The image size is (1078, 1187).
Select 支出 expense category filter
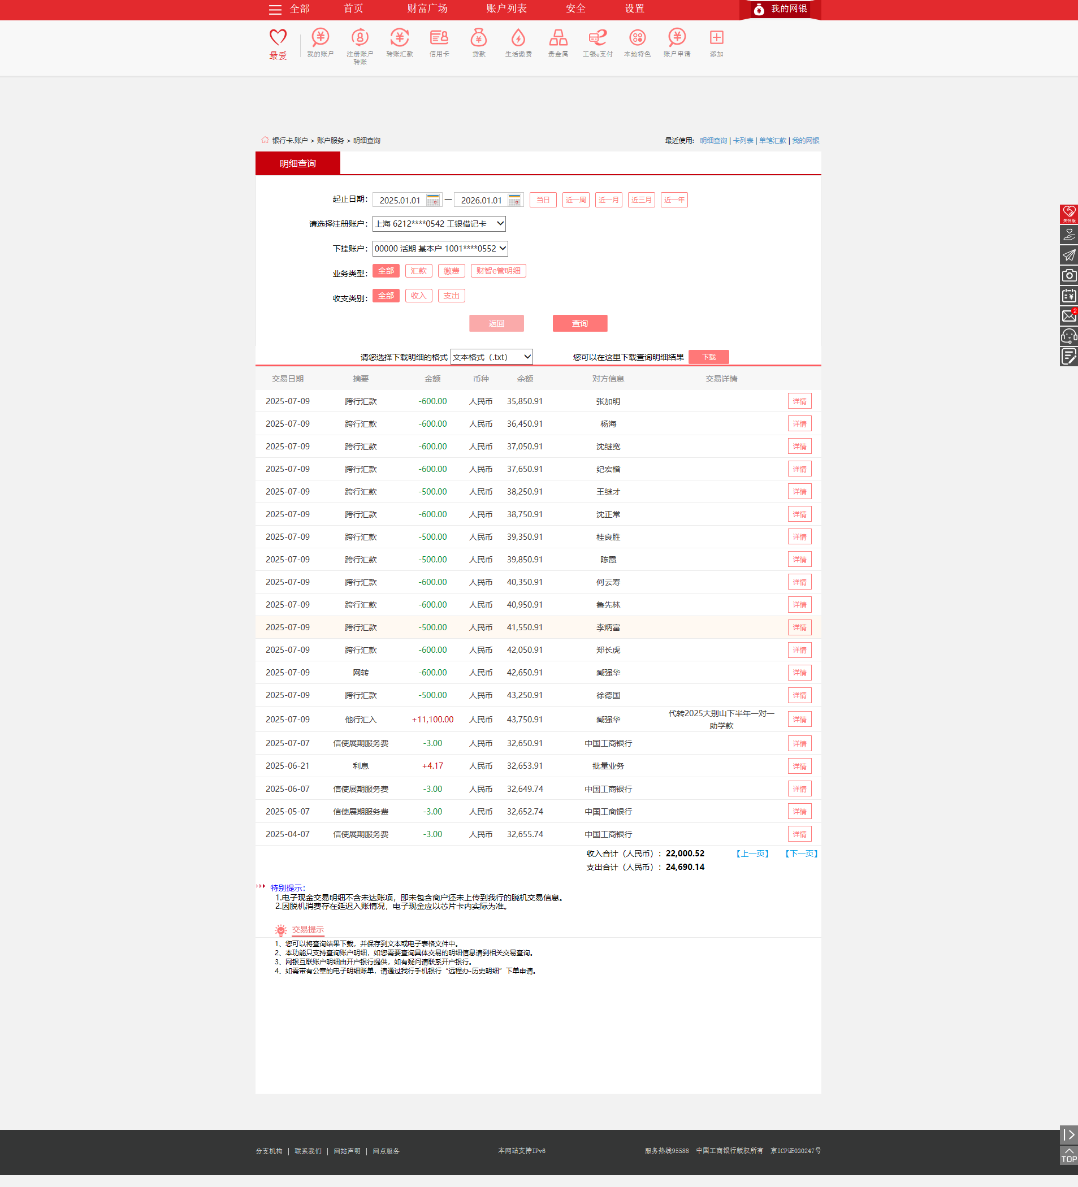click(451, 296)
